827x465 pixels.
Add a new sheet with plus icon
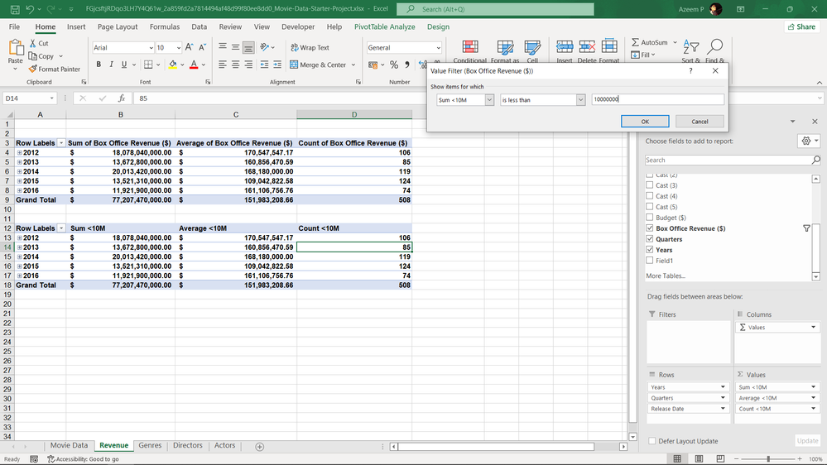[259, 447]
